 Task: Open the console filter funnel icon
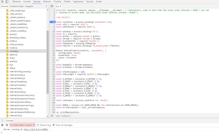[x=7, y=125]
